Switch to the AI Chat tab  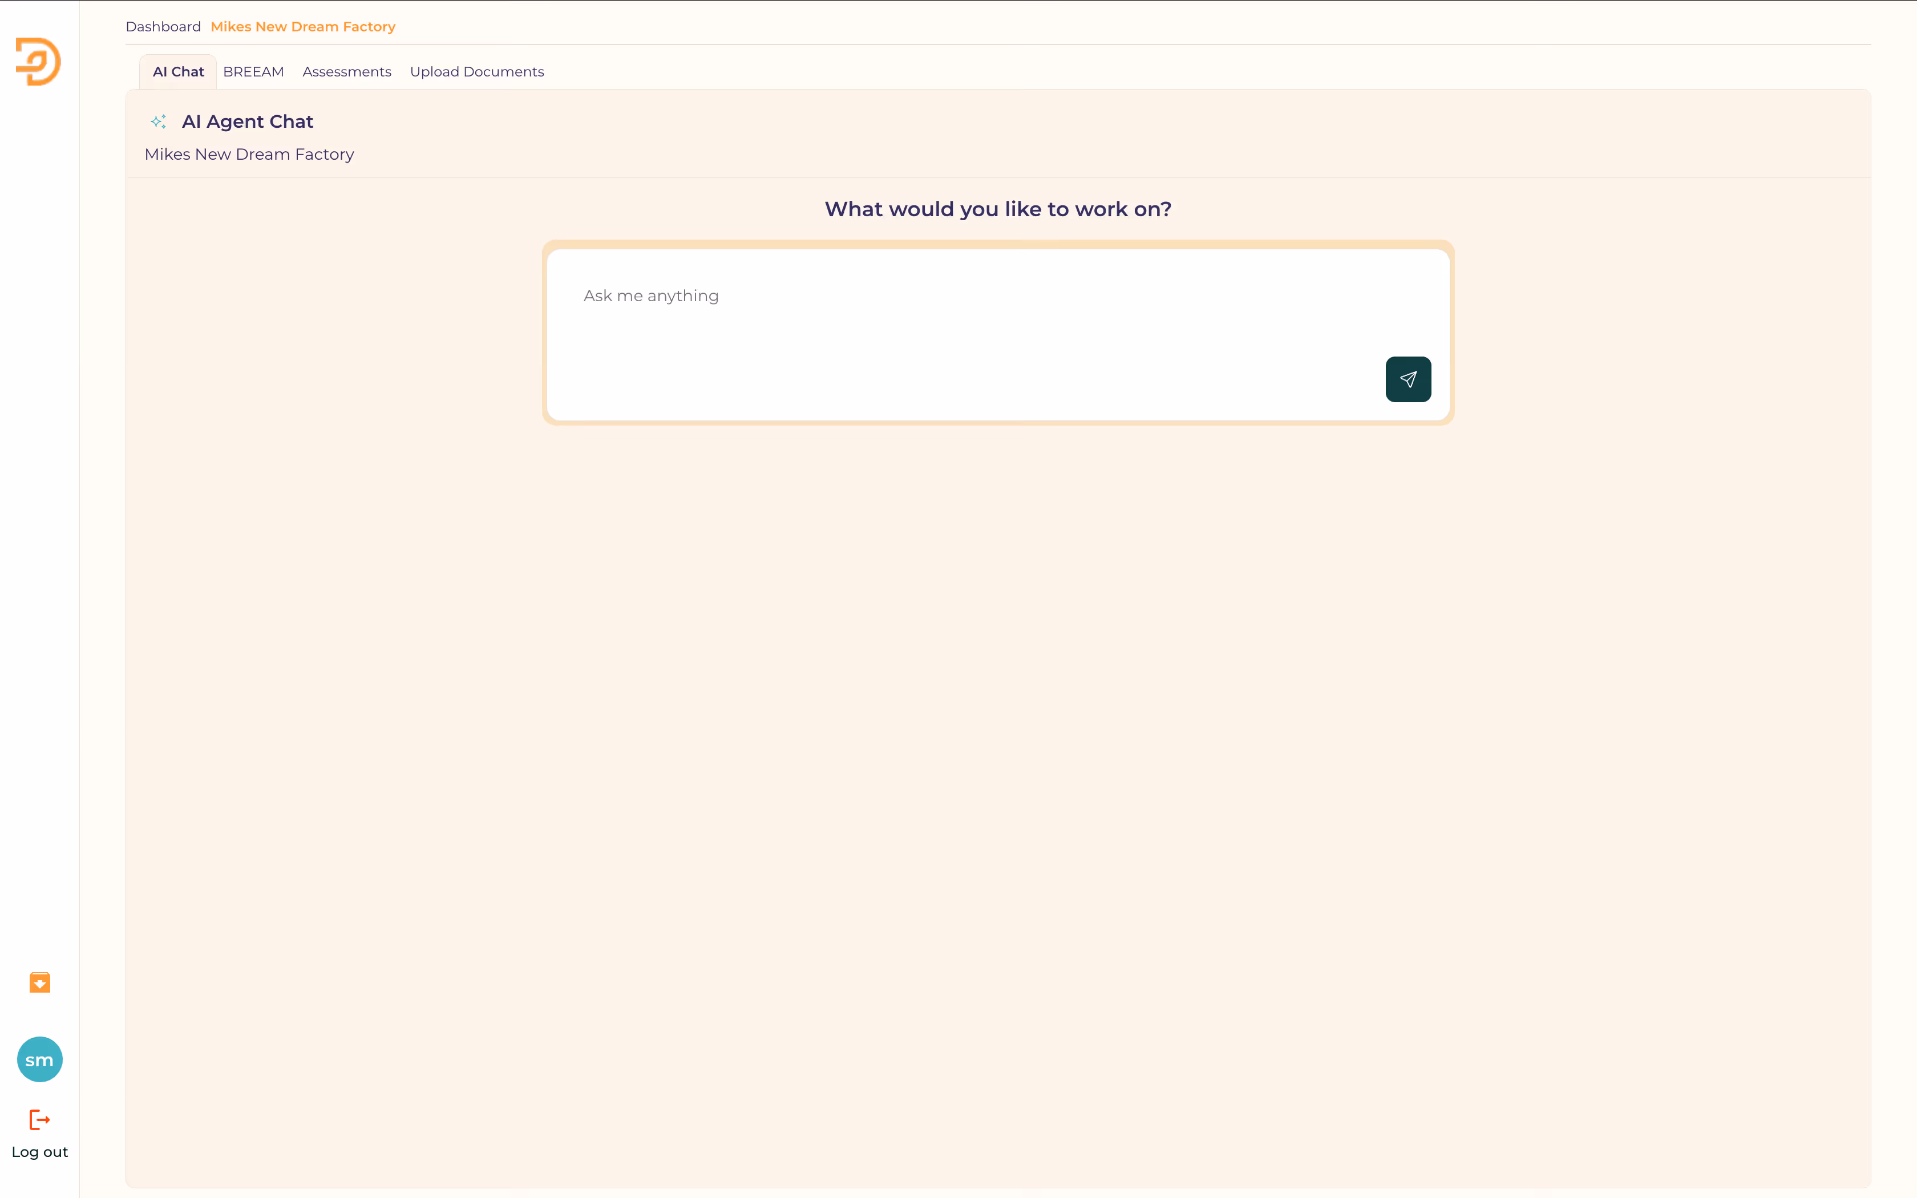(x=178, y=72)
